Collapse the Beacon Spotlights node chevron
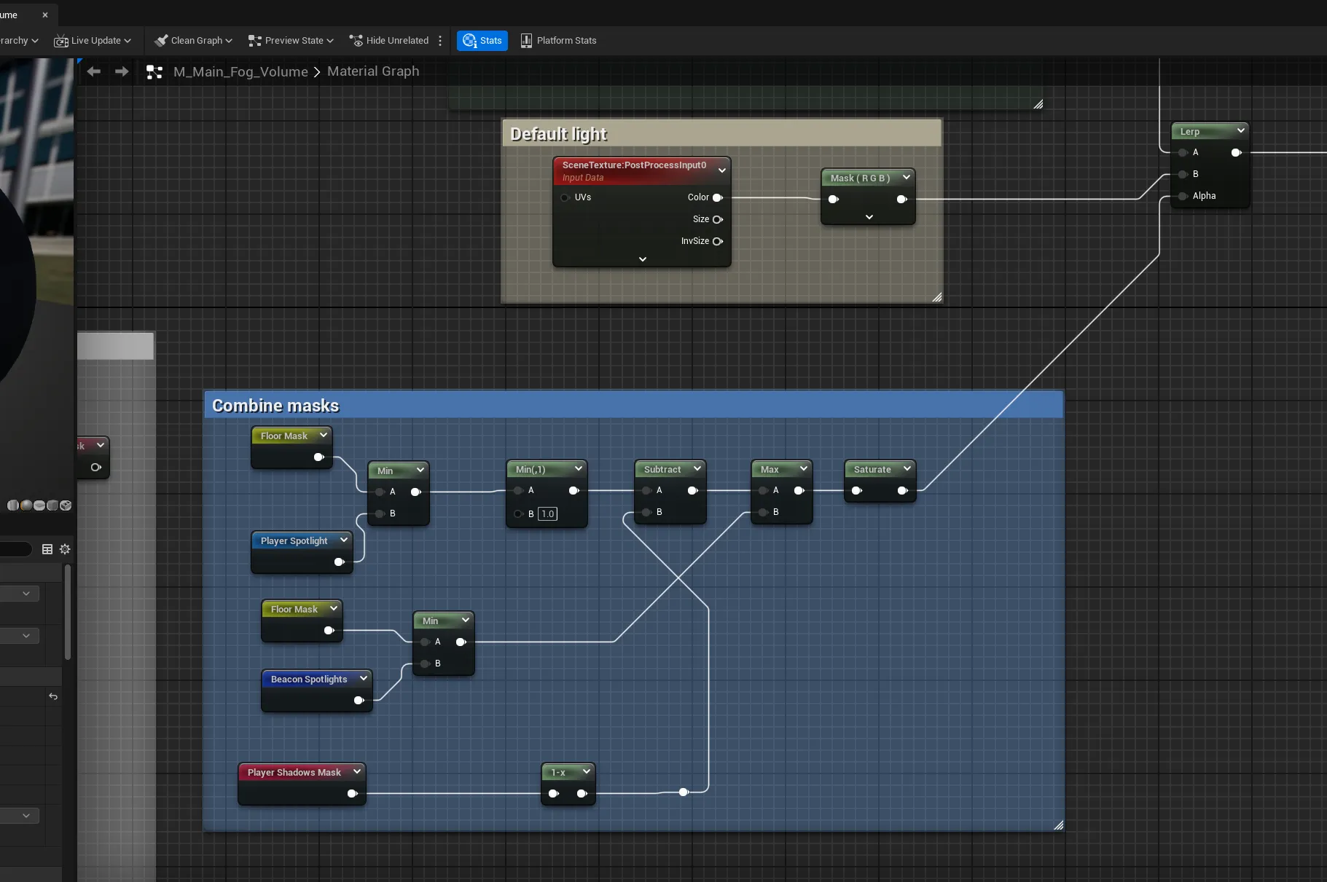The image size is (1327, 882). (x=364, y=678)
